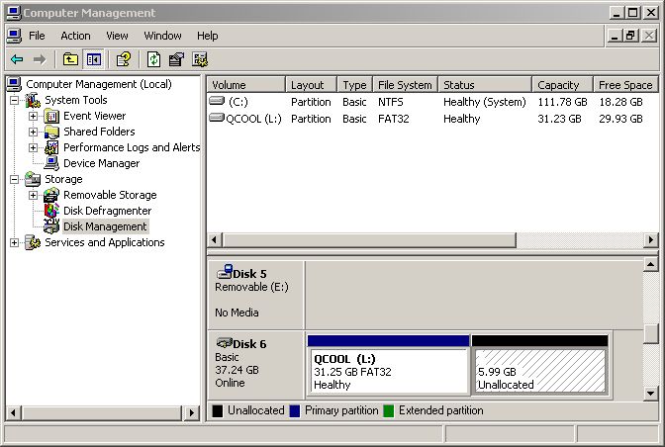Click the Properties toolbar icon
The height and width of the screenshot is (447, 665).
point(177,59)
